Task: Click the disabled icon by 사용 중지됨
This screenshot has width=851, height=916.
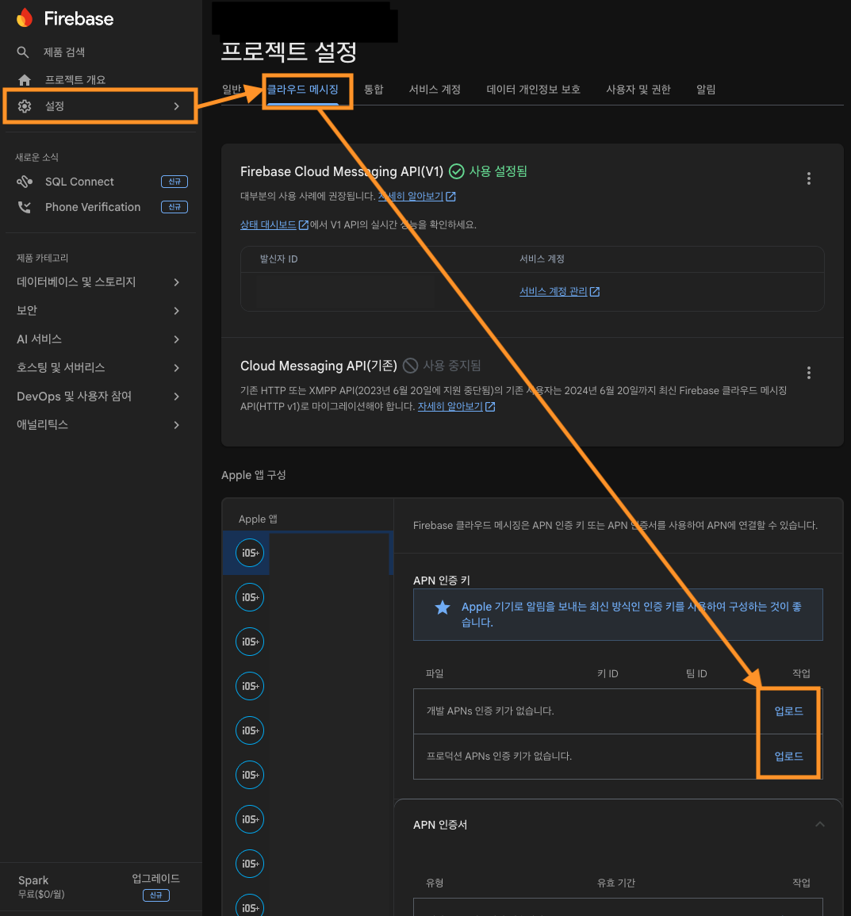Action: (411, 365)
